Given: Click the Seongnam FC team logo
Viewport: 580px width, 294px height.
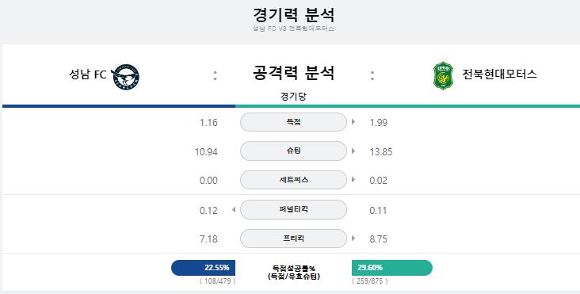Looking at the screenshot, I should [125, 77].
